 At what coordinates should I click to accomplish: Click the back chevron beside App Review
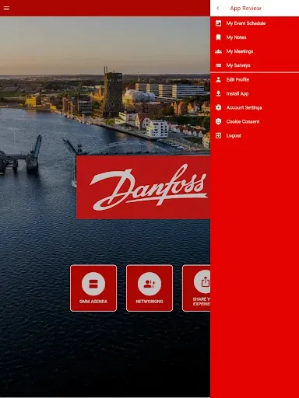(x=218, y=9)
